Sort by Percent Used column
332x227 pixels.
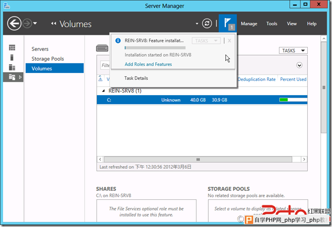(293, 79)
